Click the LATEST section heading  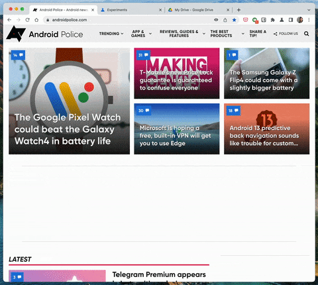pyautogui.click(x=20, y=259)
